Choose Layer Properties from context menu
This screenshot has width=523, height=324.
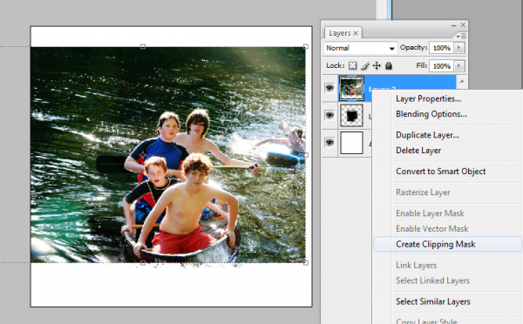[x=428, y=98]
